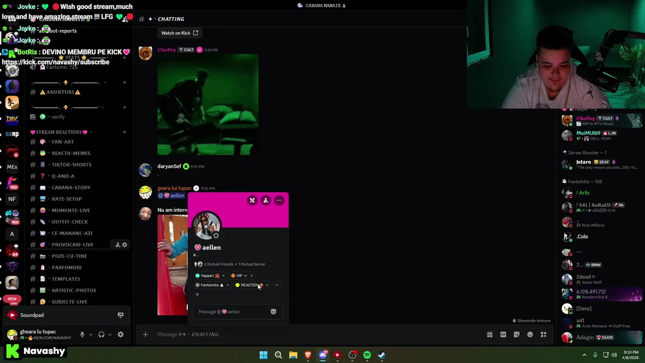Click the Windows Start button
The image size is (645, 363).
pyautogui.click(x=263, y=355)
